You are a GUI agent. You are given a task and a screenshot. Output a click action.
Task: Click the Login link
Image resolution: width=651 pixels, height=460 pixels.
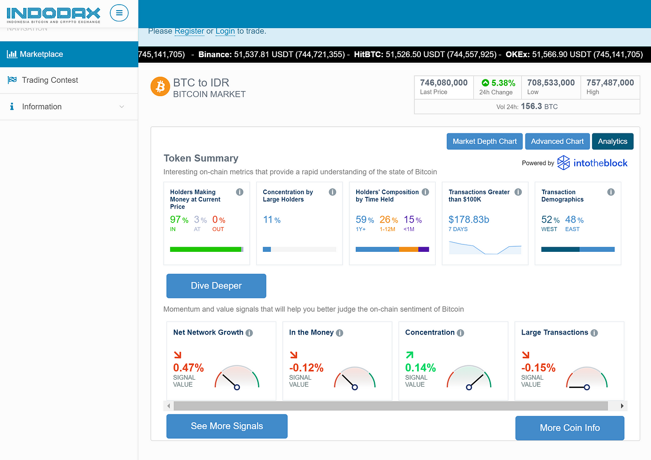pyautogui.click(x=225, y=31)
